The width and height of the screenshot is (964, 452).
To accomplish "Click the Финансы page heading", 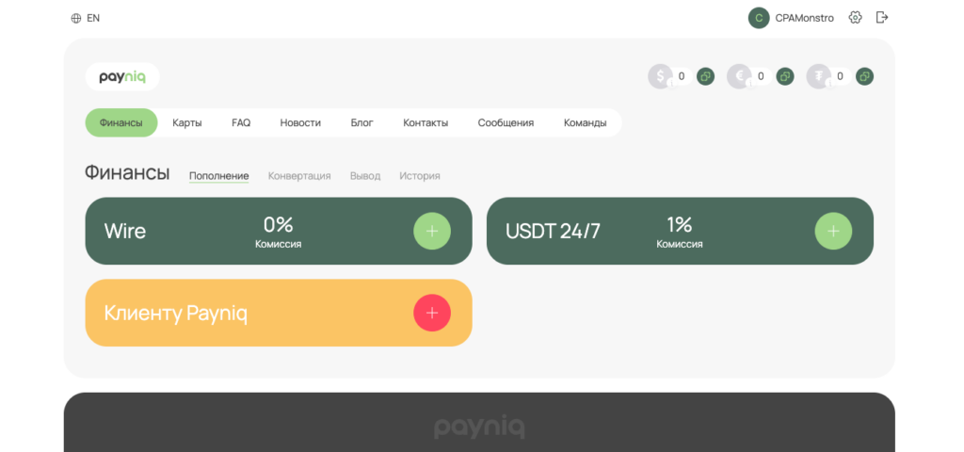I will [x=127, y=173].
